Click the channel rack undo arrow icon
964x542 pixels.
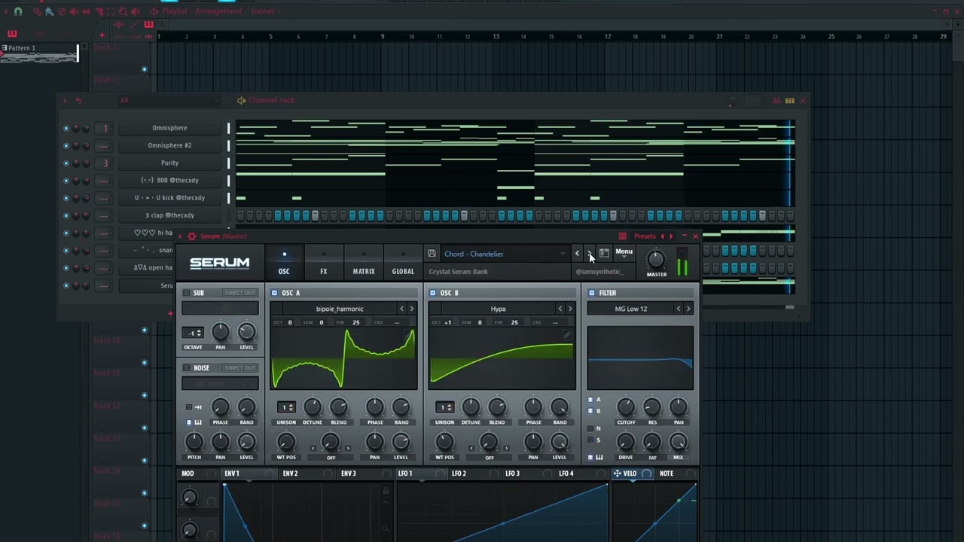[78, 100]
